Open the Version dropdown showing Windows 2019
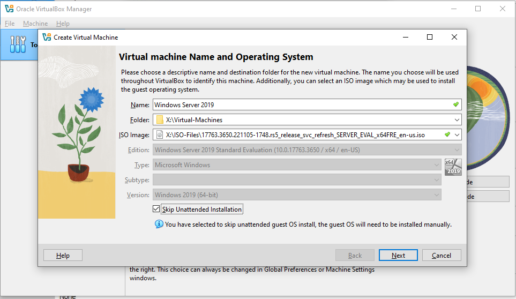Image resolution: width=516 pixels, height=299 pixels. [x=297, y=195]
